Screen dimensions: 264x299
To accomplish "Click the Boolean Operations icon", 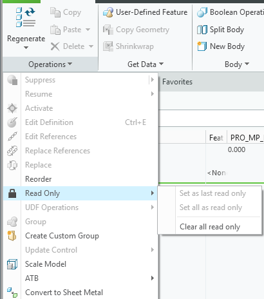I will (202, 12).
